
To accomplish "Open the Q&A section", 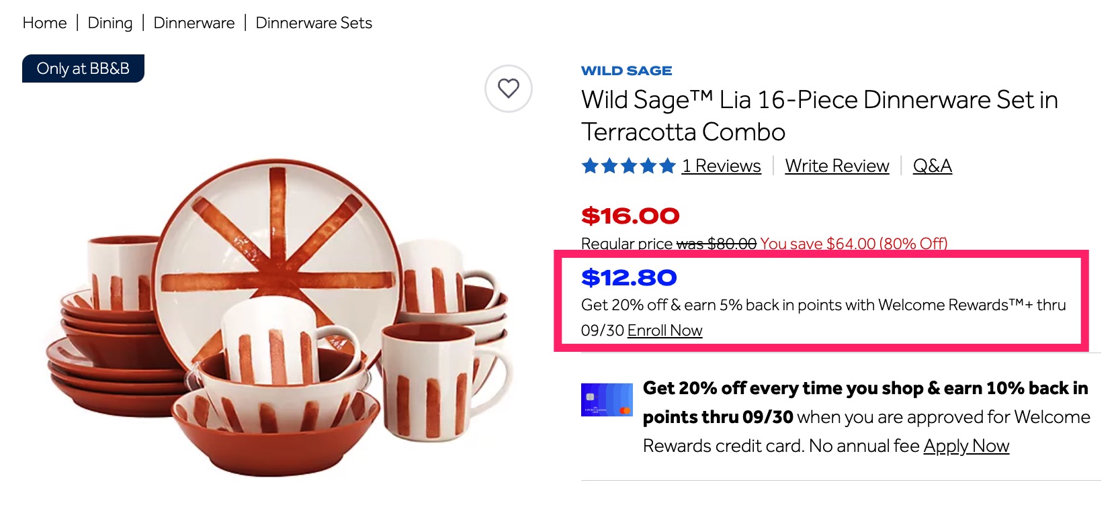I will pos(933,165).
